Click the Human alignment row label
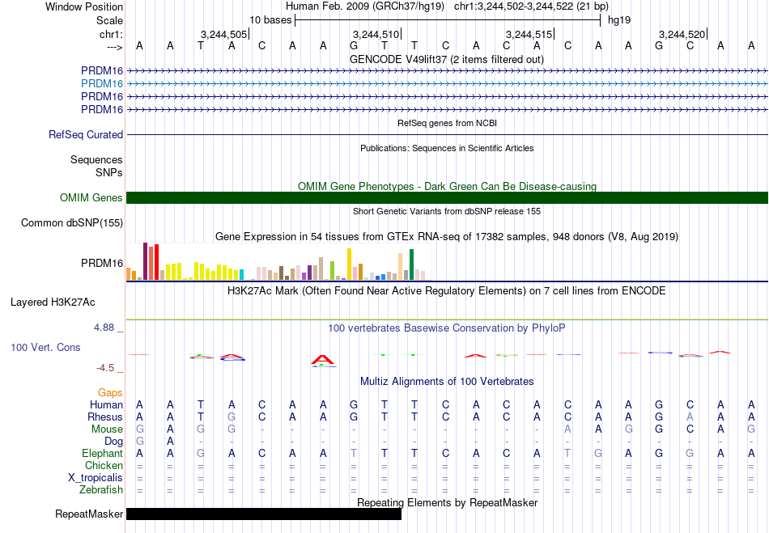 (x=106, y=404)
